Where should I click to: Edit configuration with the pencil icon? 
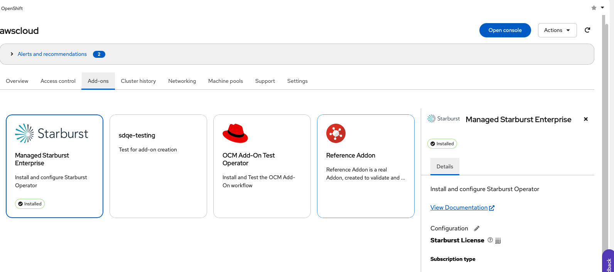(x=477, y=228)
